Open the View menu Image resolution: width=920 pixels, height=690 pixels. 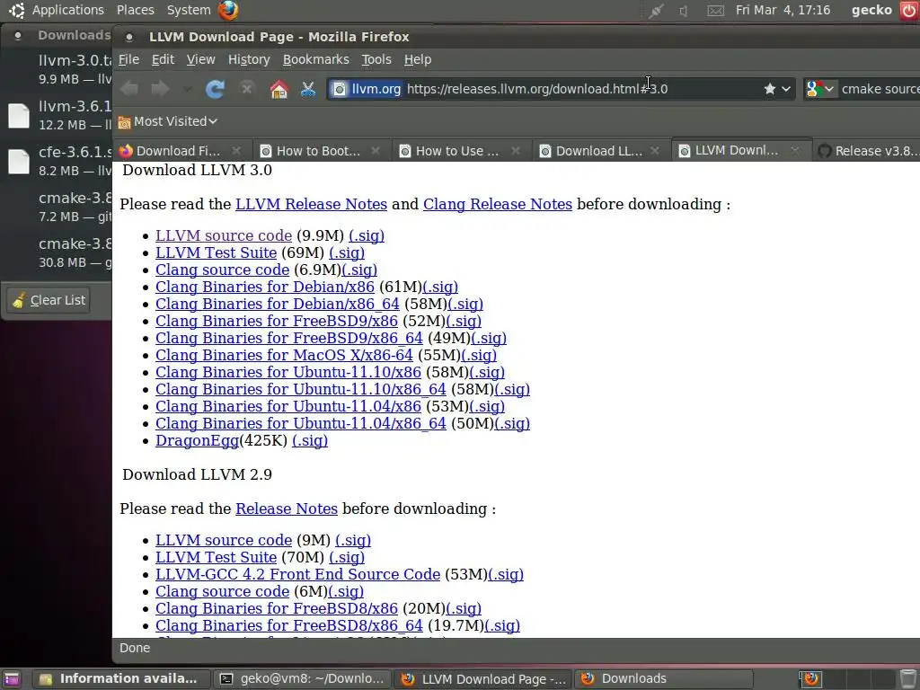(x=200, y=59)
